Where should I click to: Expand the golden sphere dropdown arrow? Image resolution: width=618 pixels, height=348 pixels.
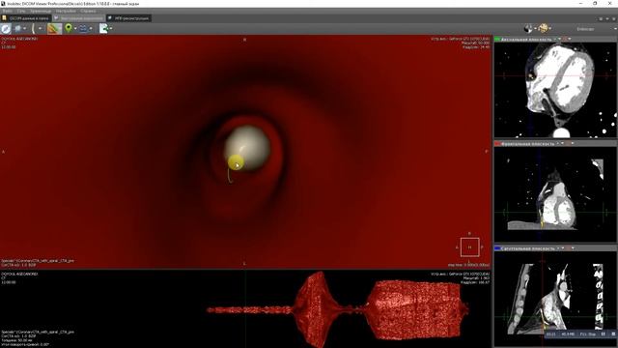550,28
